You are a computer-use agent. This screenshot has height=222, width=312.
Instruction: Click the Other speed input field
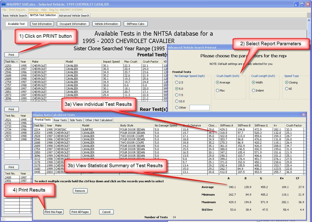pyautogui.click(x=199, y=108)
